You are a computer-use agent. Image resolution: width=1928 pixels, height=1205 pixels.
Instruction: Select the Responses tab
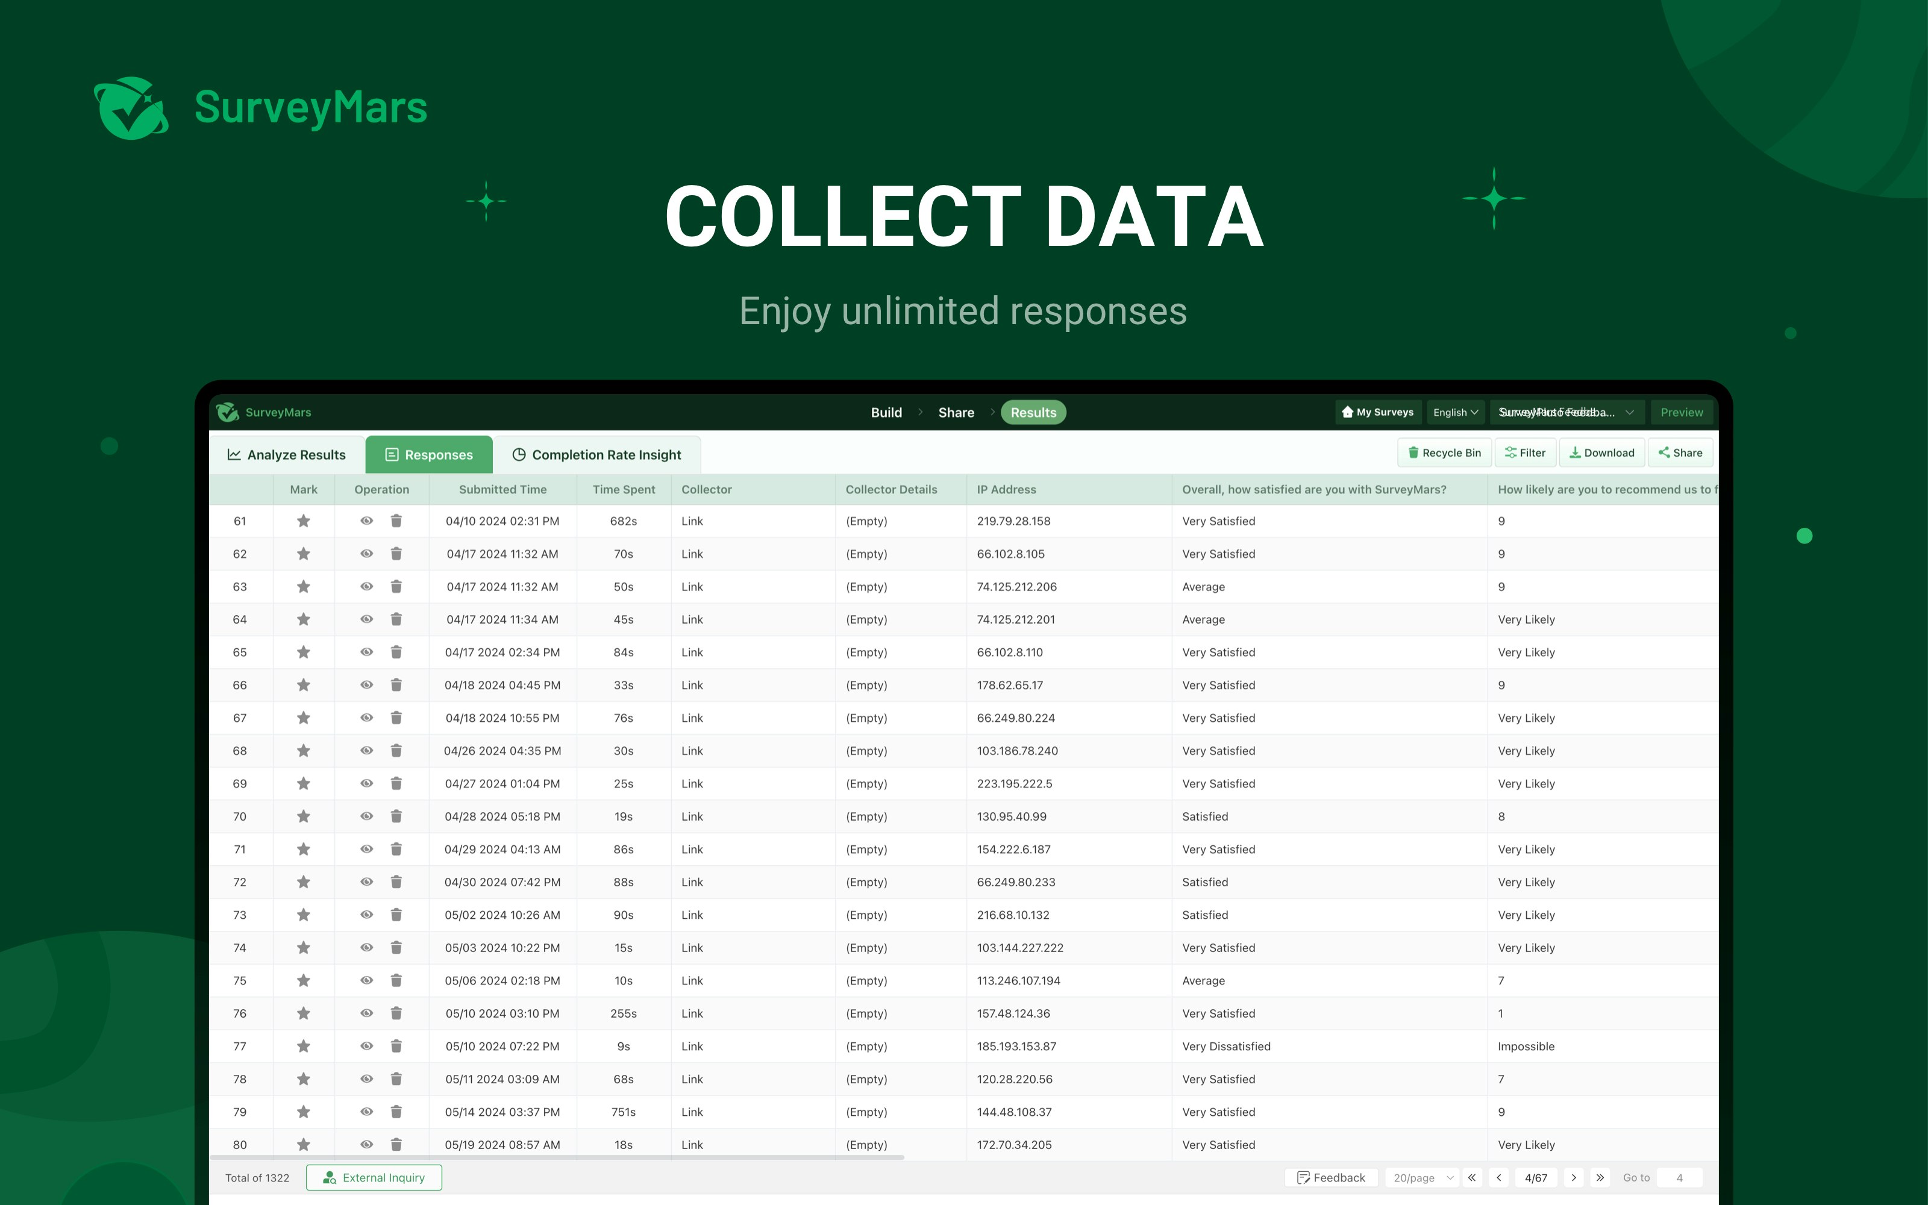430,454
